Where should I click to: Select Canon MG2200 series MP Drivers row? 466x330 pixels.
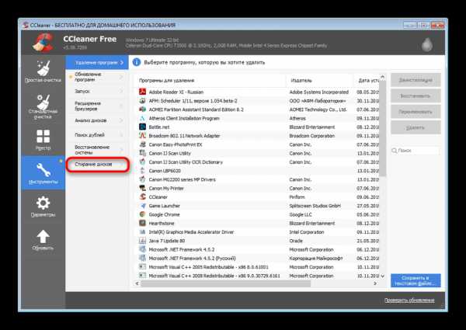tap(258, 179)
